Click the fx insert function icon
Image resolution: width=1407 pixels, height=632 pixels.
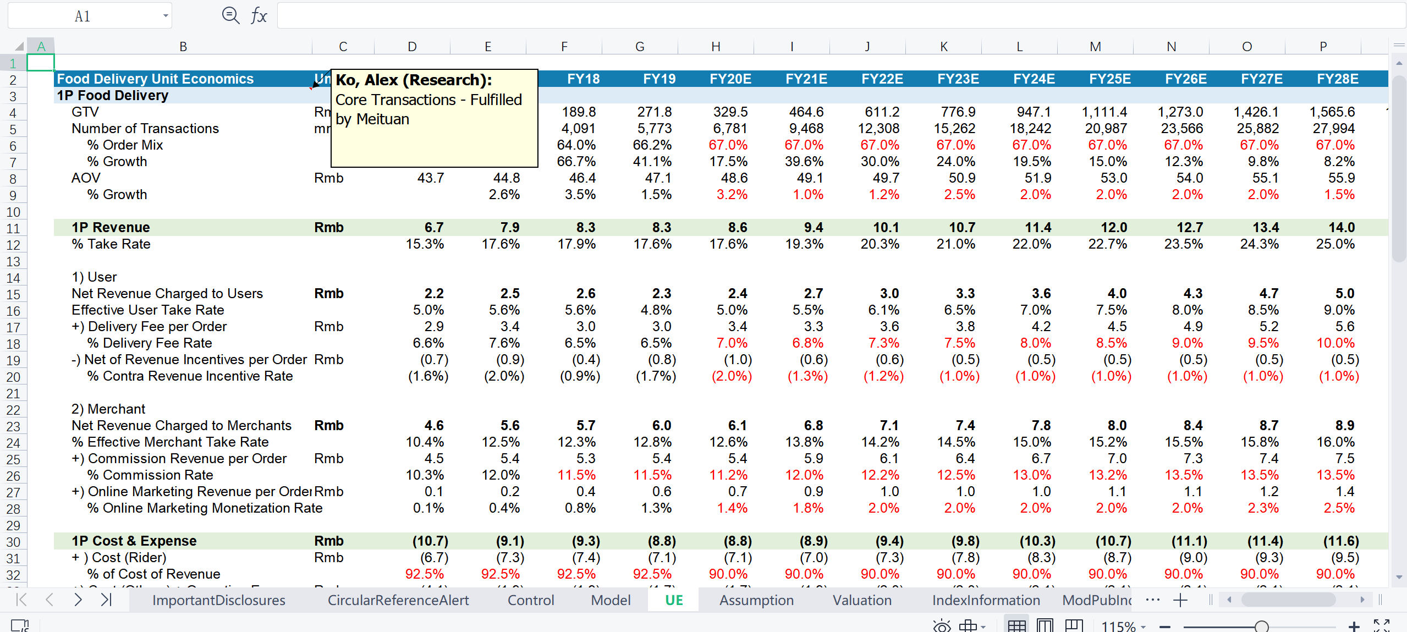coord(259,15)
